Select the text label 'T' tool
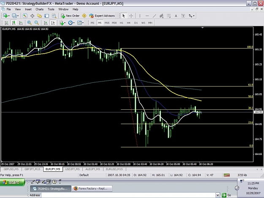This screenshot has height=198, width=264. [x=183, y=16]
